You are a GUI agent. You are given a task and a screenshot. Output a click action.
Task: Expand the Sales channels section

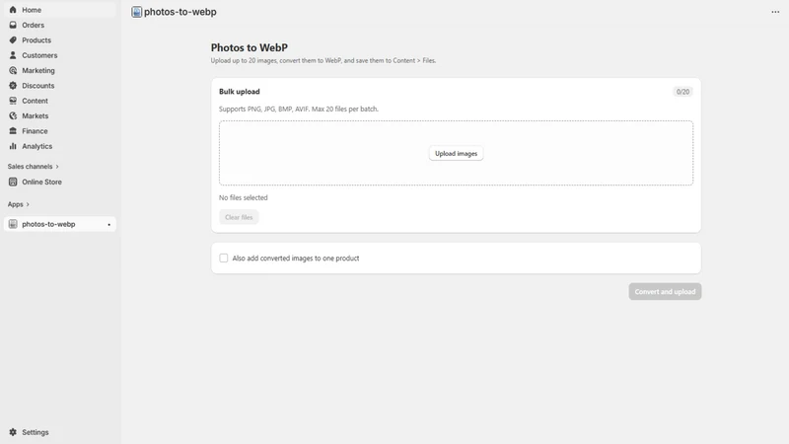pyautogui.click(x=34, y=166)
